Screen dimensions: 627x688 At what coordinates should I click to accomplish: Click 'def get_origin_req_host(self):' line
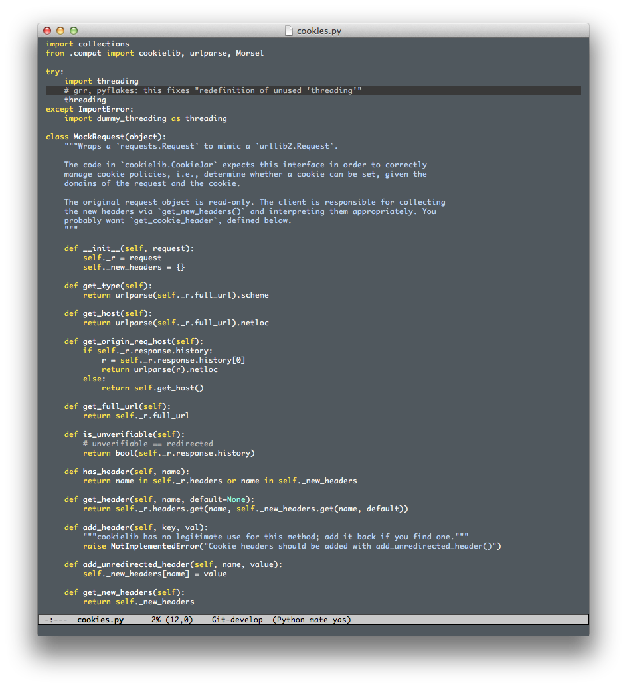(x=134, y=341)
